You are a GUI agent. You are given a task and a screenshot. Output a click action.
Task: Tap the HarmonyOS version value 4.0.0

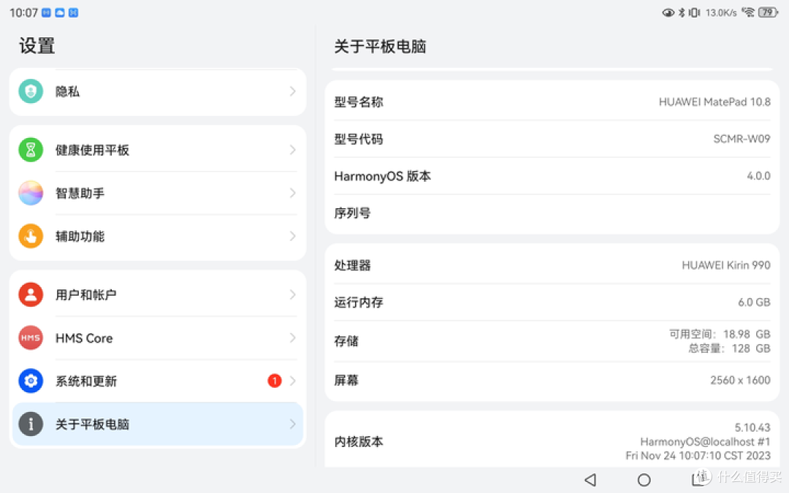click(759, 176)
